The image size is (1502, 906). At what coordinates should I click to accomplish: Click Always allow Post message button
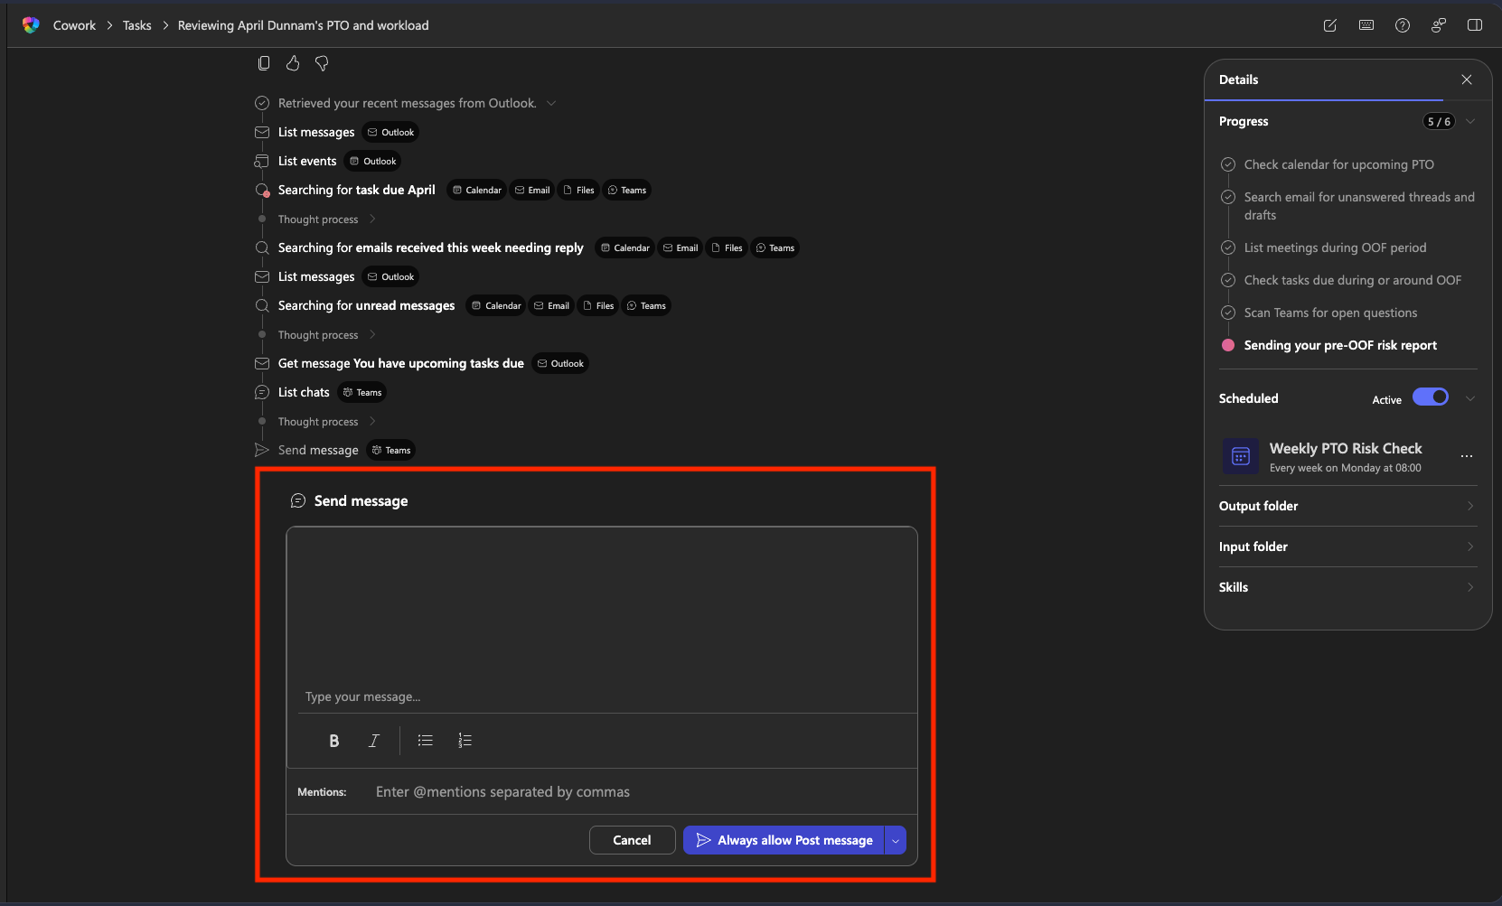tap(784, 840)
